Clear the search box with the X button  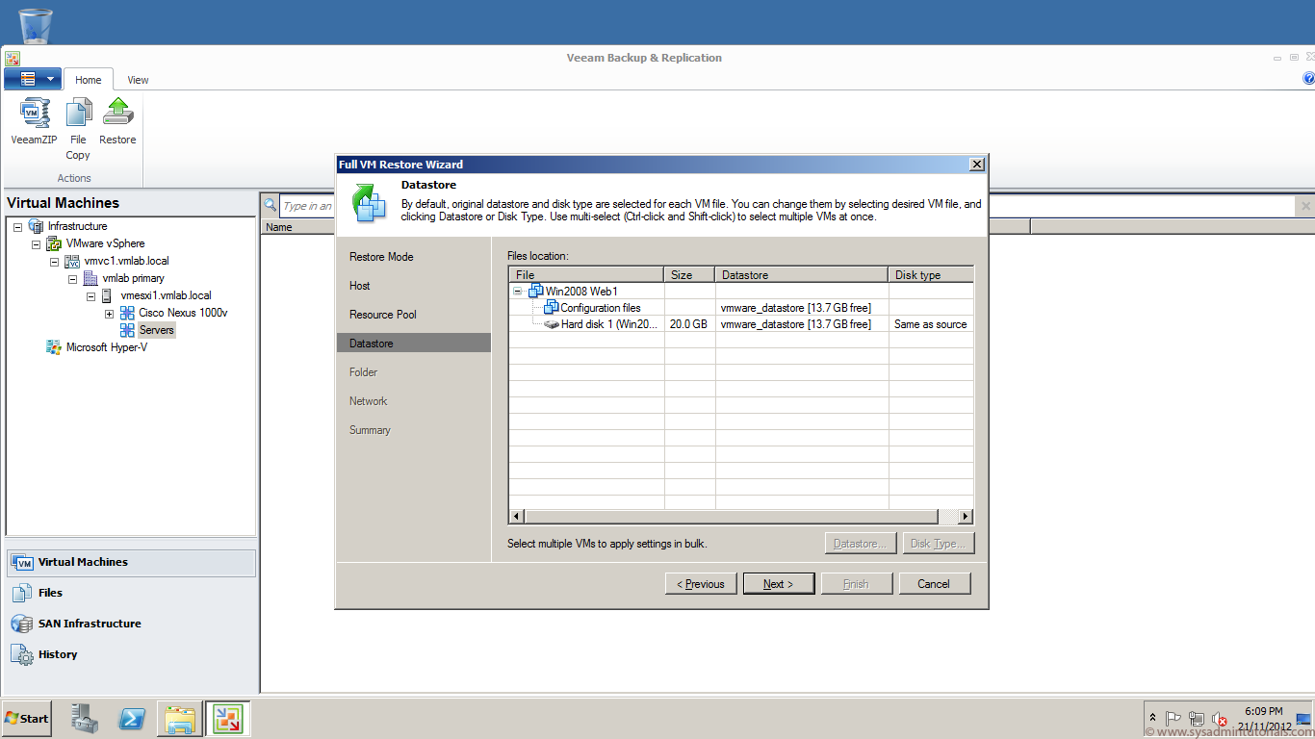coord(1306,206)
